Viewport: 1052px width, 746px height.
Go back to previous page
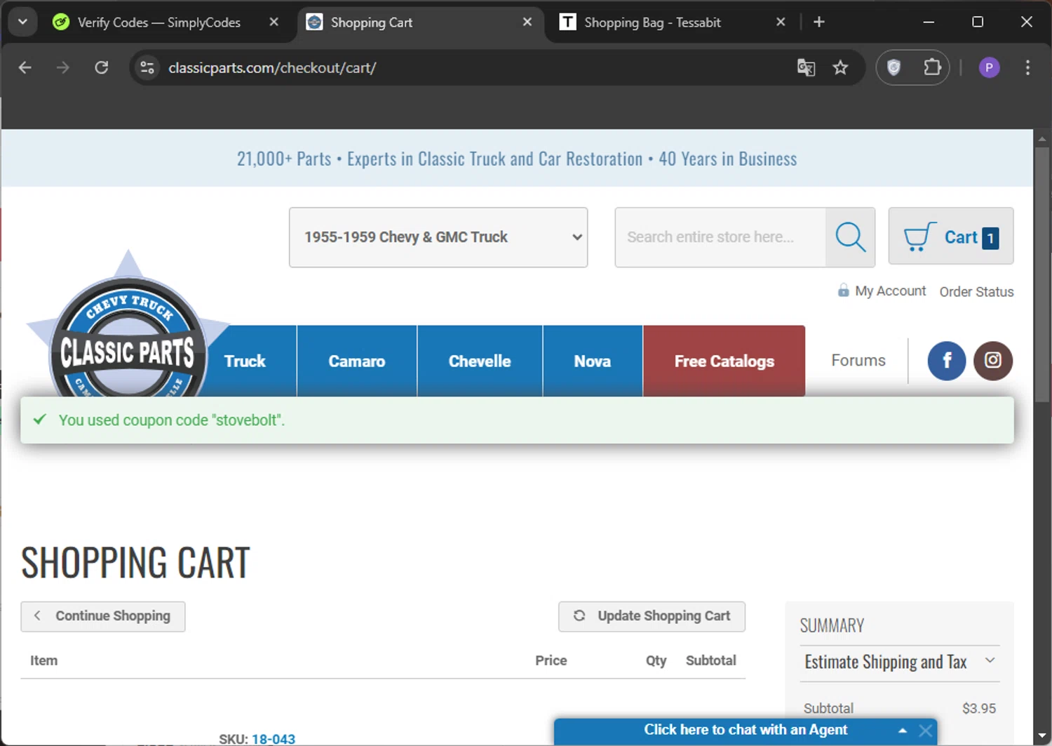tap(25, 67)
